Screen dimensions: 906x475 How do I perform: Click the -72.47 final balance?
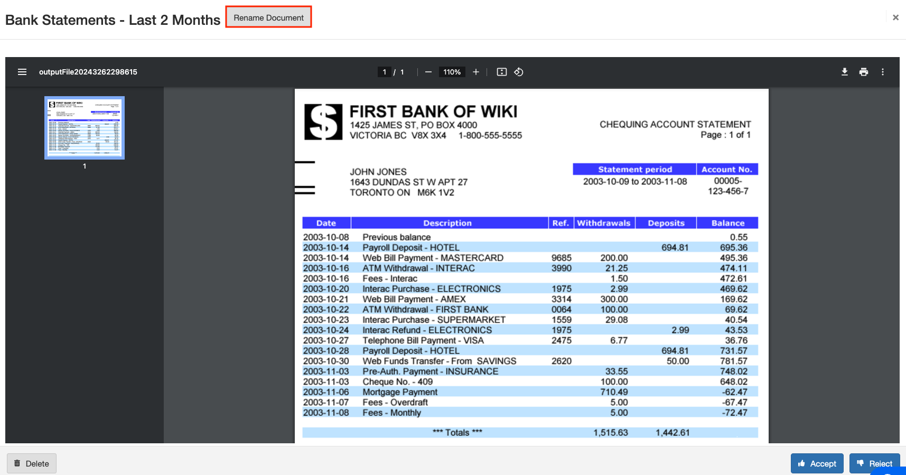[735, 412]
